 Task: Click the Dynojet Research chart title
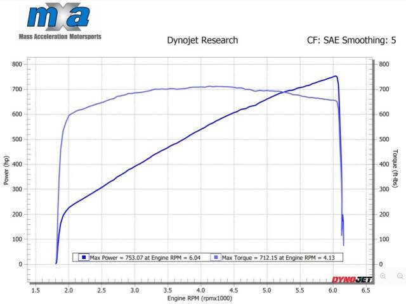(202, 40)
